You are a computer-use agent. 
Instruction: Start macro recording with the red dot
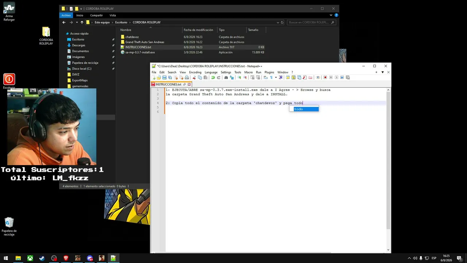click(x=325, y=77)
